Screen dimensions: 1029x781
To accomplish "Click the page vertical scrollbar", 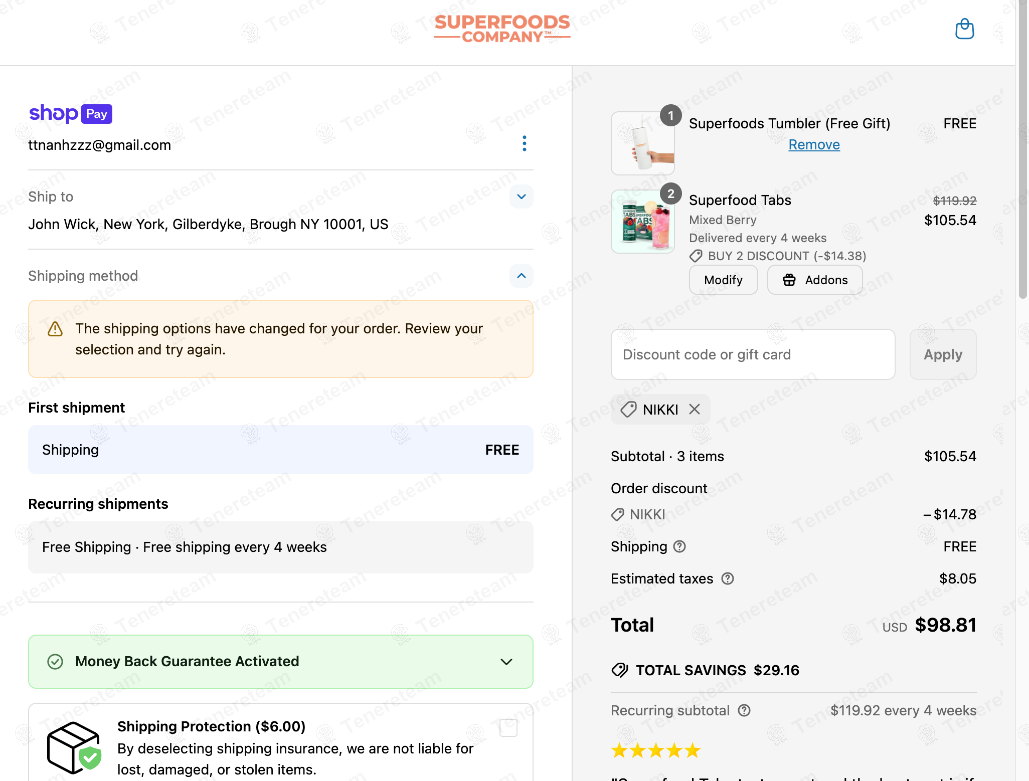I will point(1022,150).
